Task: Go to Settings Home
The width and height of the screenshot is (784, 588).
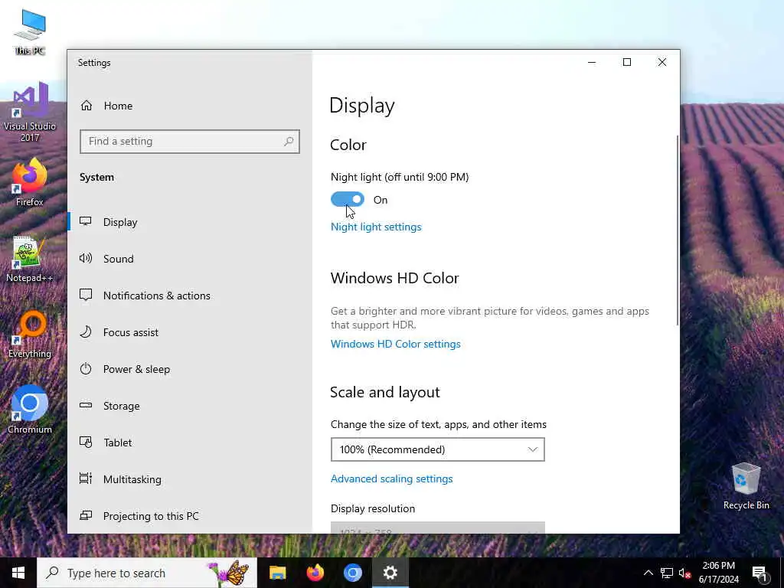Action: pyautogui.click(x=118, y=106)
